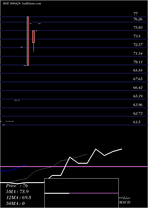Click the 76.26 price axis label

(x=138, y=19)
